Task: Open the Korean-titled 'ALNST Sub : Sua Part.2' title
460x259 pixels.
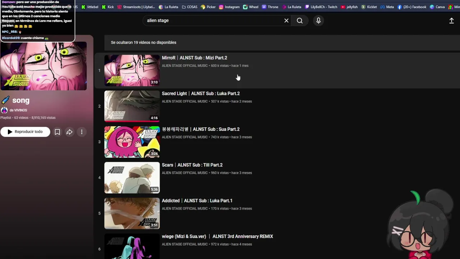Action: (x=201, y=129)
